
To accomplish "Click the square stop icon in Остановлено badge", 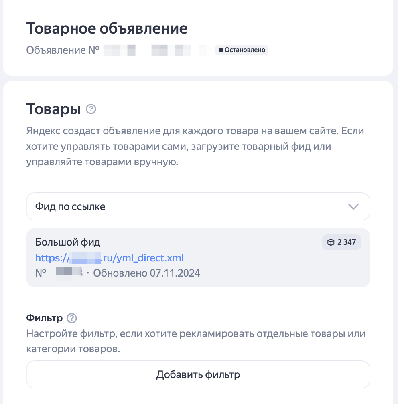I will click(x=221, y=50).
